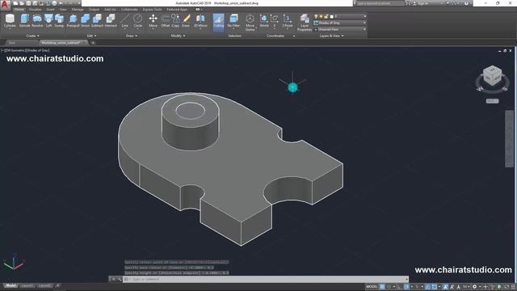Switch to the Output ribbon tab
The height and width of the screenshot is (291, 517).
click(x=94, y=10)
